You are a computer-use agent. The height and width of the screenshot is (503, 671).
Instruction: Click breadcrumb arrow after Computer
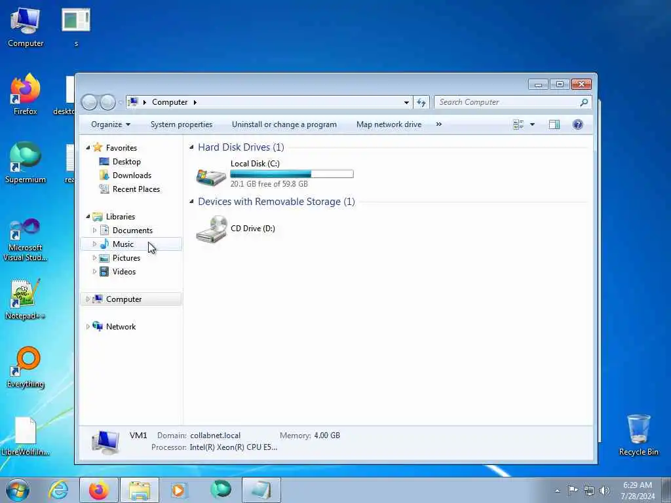(x=195, y=102)
